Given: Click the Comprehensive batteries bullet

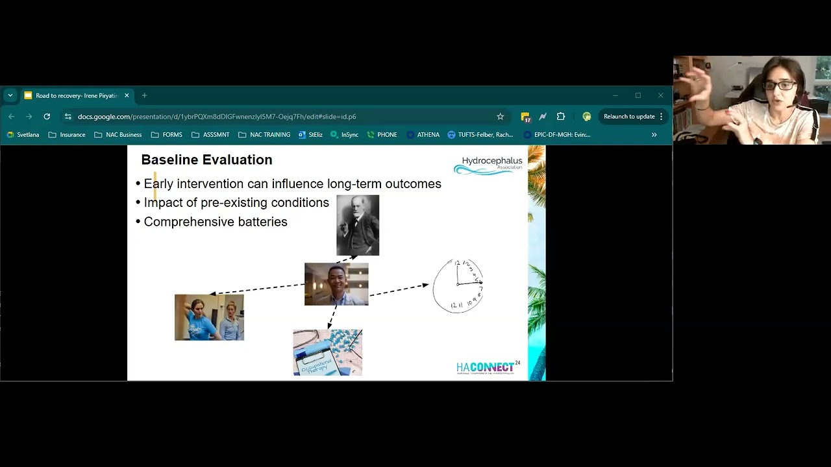Looking at the screenshot, I should click(216, 222).
